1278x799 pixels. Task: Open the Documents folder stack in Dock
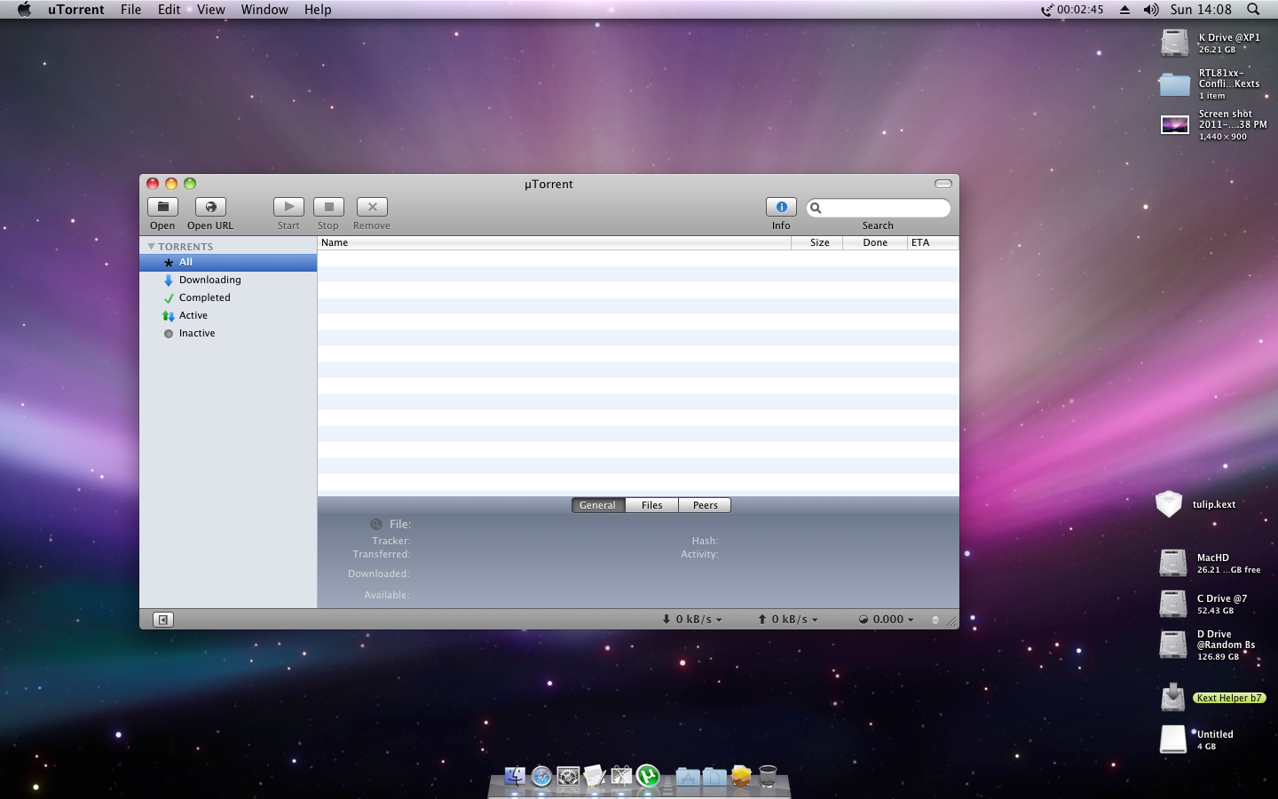(x=714, y=777)
